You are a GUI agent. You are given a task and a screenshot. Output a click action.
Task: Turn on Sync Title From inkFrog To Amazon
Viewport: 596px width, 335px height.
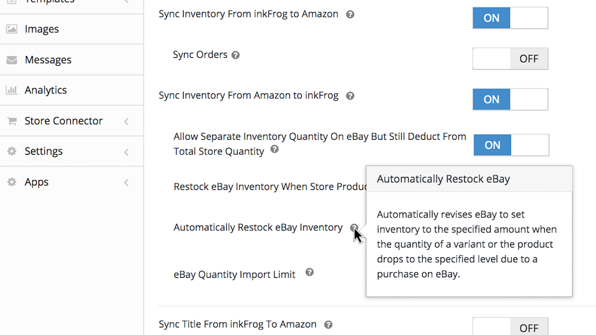click(510, 327)
